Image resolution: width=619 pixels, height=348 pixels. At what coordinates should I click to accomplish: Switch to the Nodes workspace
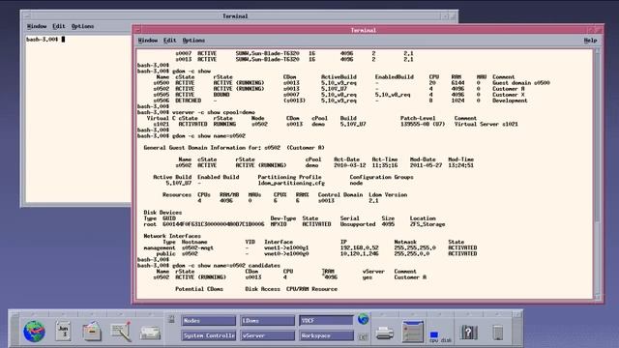[209, 321]
